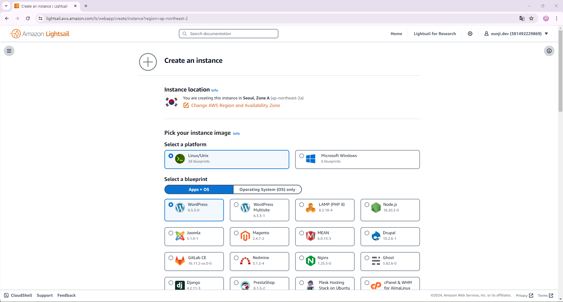Click the LAMP (PHP 8) stack icon
The height and width of the screenshot is (302, 563).
tap(311, 208)
